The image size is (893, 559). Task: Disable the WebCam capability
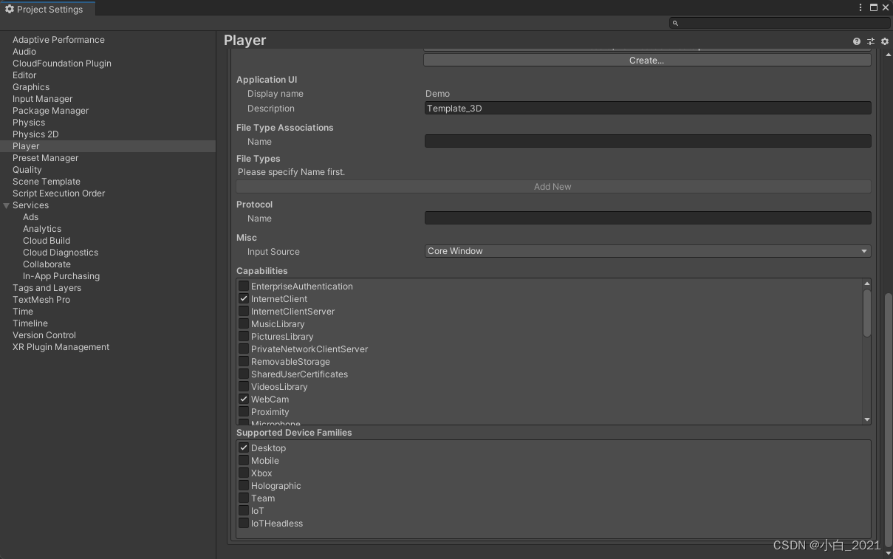pyautogui.click(x=244, y=399)
